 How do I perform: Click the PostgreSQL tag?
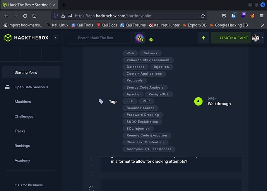point(159,94)
